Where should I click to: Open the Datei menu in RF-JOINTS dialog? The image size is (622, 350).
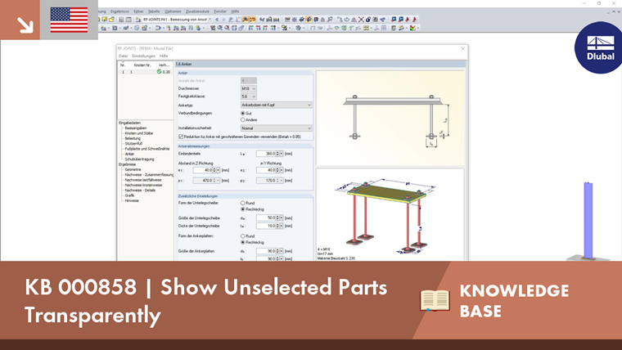pos(123,56)
